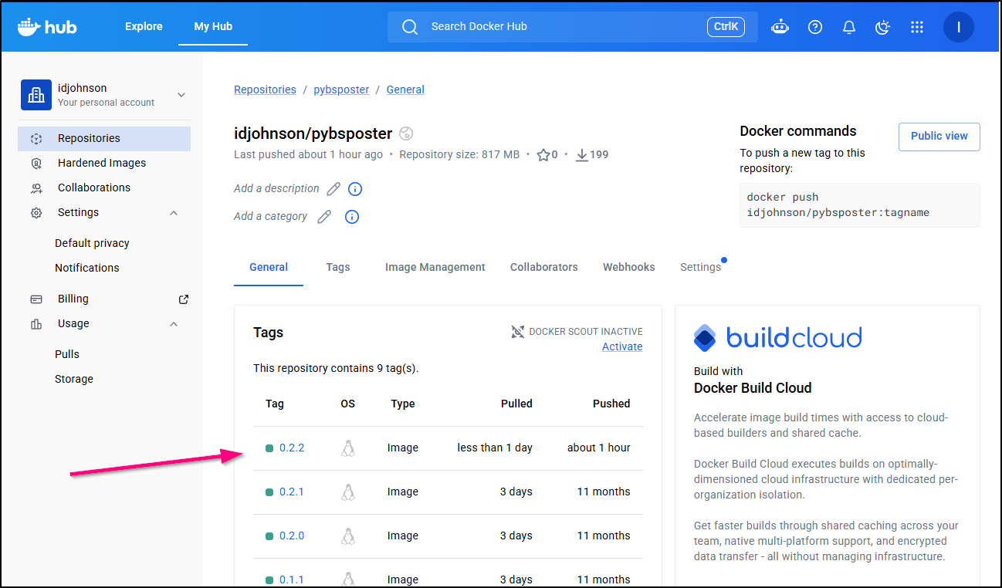Viewport: 1002px width, 588px height.
Task: Click the public globe icon beside pybsposter
Action: (406, 133)
